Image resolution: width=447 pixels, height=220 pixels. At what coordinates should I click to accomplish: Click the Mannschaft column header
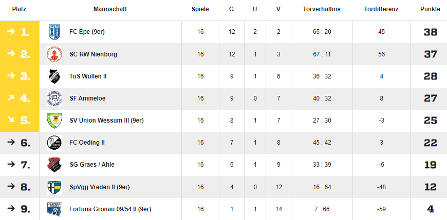[x=110, y=9]
